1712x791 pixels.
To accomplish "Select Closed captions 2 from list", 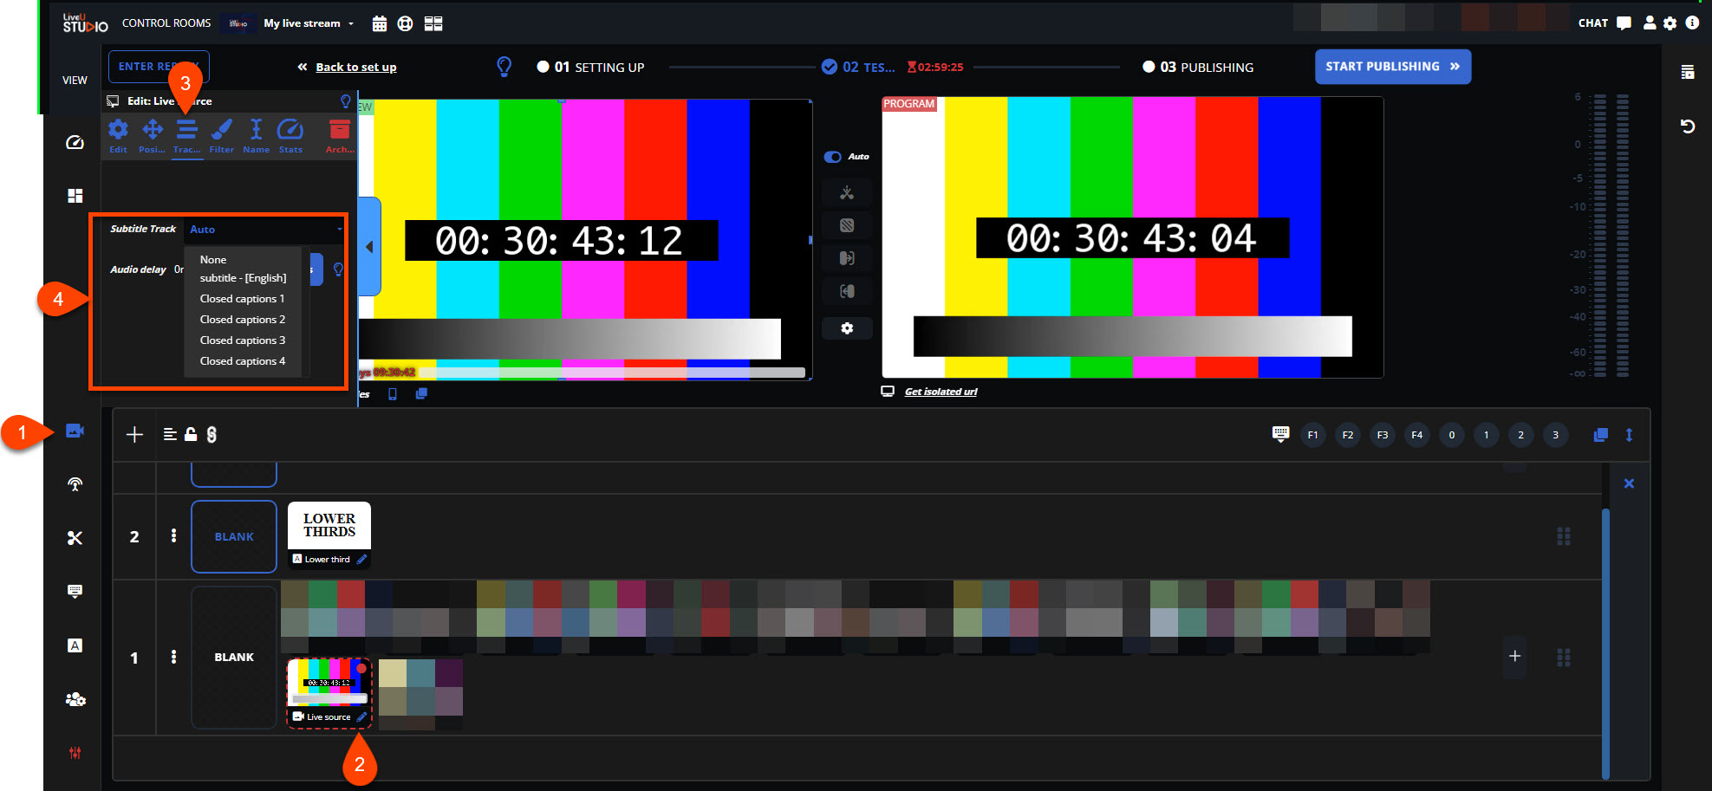I will (242, 320).
